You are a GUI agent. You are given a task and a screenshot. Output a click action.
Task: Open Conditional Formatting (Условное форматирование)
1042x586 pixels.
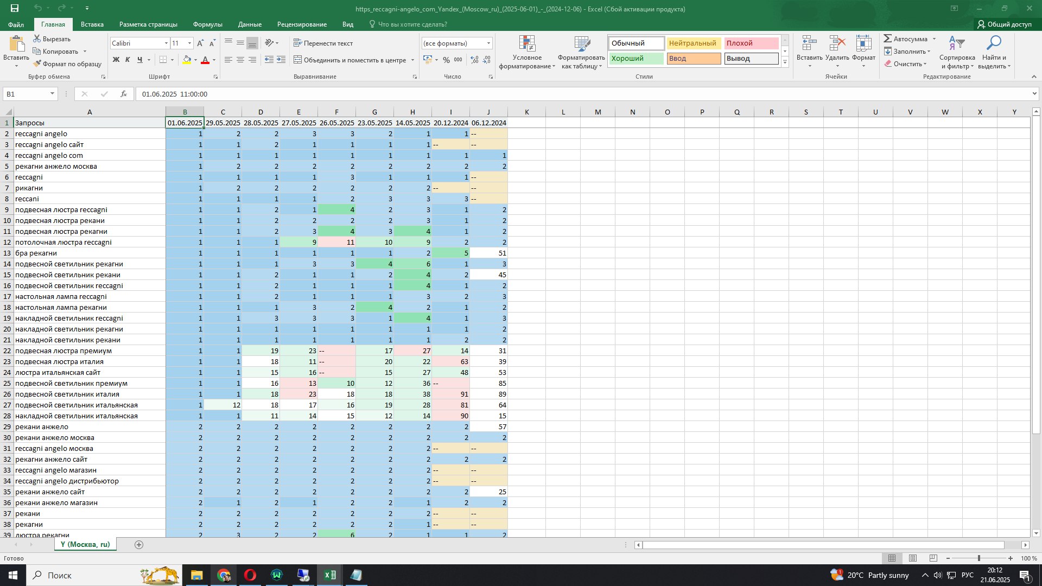coord(527,52)
